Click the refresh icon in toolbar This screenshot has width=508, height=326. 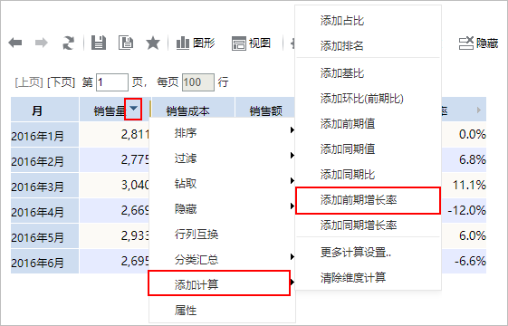tap(68, 43)
